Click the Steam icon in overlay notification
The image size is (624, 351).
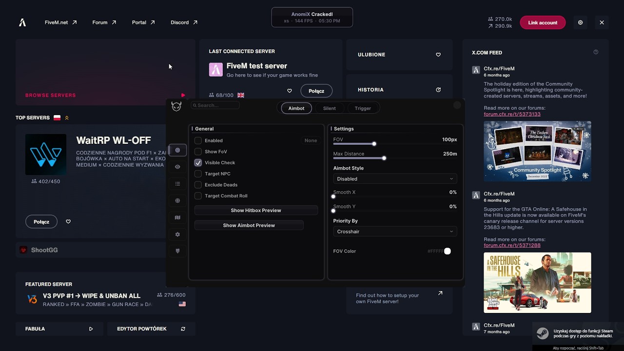pos(542,333)
